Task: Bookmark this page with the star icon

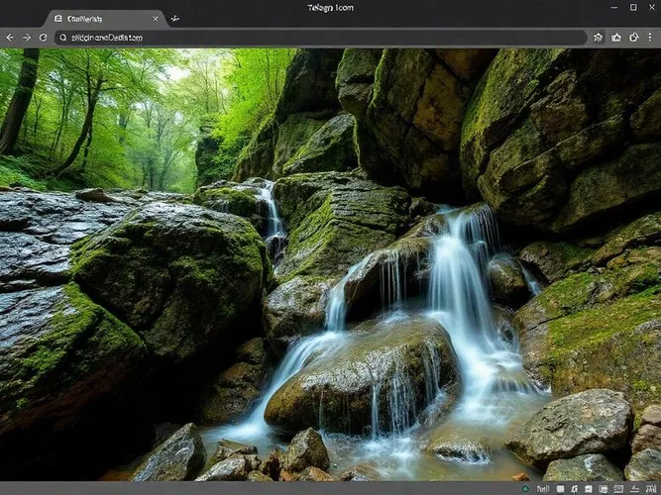Action: 598,38
